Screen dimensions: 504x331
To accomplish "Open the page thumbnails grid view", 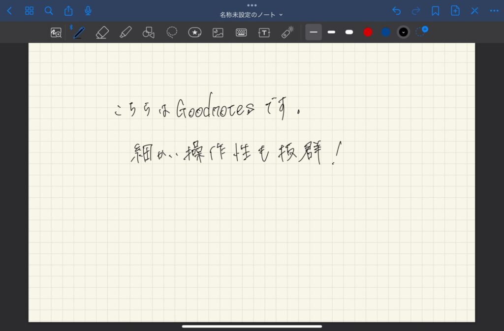I will click(x=29, y=11).
